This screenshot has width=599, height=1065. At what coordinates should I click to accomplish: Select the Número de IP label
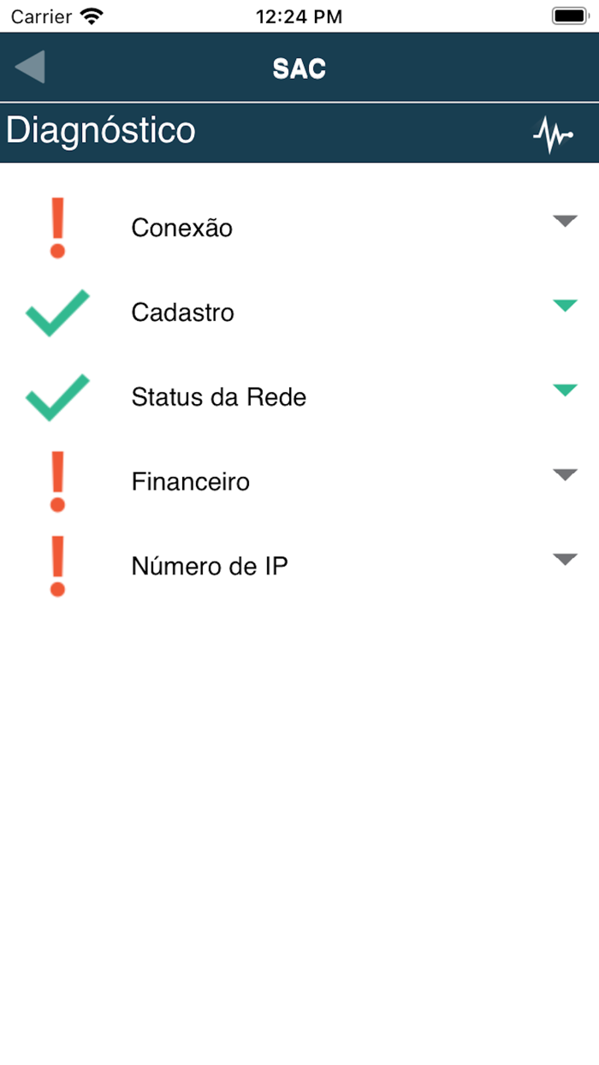(209, 567)
